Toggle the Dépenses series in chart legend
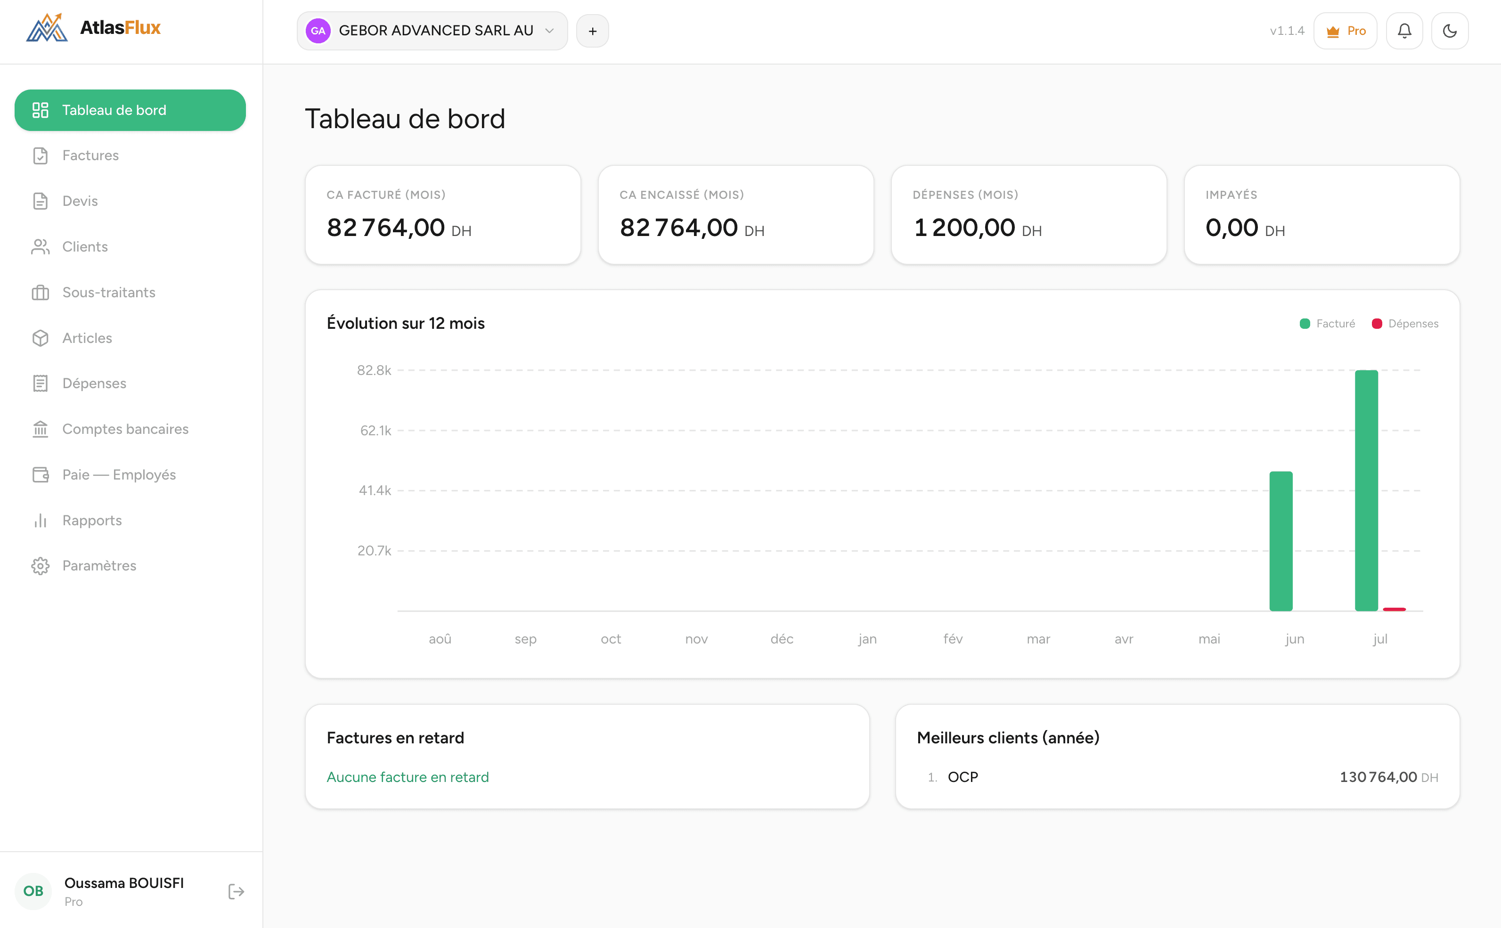Viewport: 1501px width, 928px height. 1405,324
